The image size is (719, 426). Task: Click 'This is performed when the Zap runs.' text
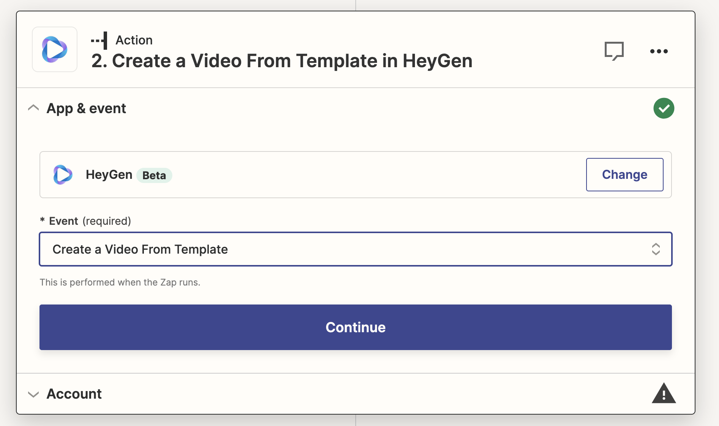click(120, 282)
